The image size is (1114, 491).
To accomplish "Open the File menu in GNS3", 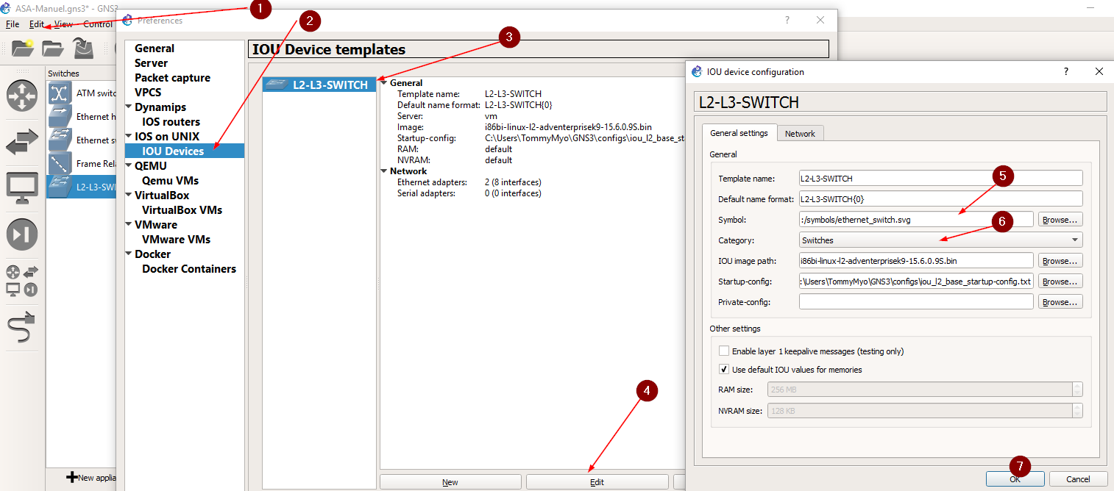I will [x=12, y=24].
